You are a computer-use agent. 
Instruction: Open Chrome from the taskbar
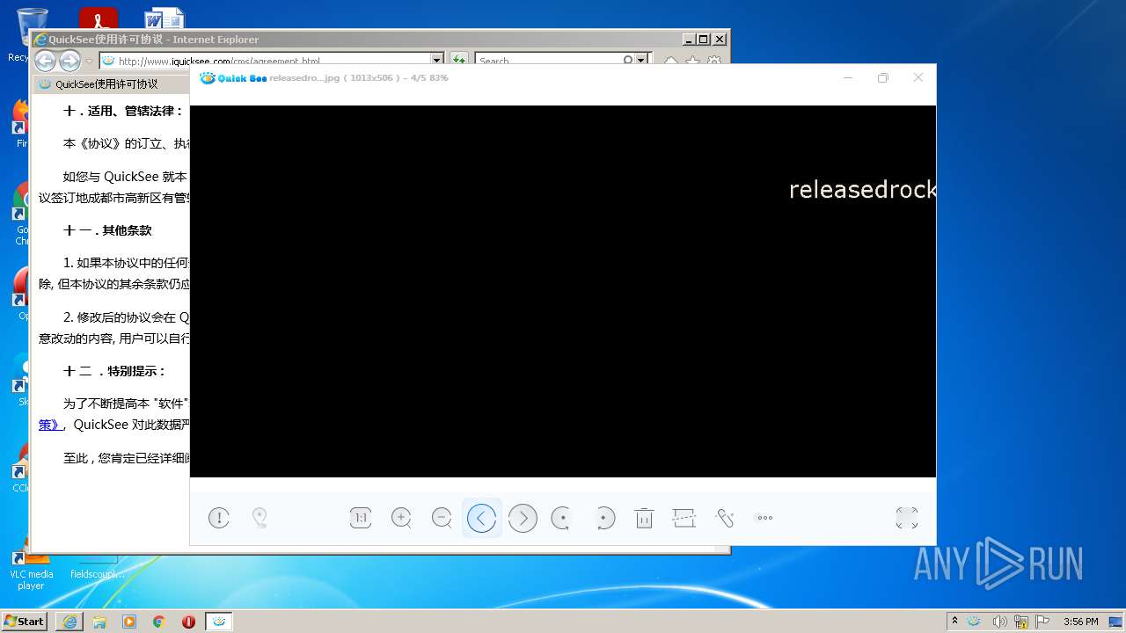[158, 622]
